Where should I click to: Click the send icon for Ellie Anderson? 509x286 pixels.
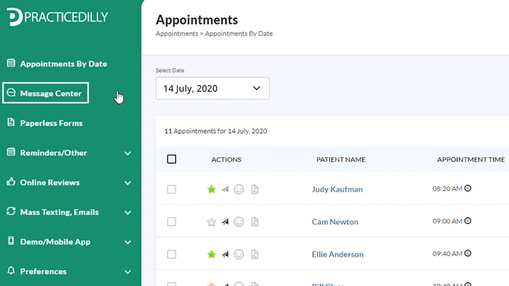pyautogui.click(x=225, y=254)
